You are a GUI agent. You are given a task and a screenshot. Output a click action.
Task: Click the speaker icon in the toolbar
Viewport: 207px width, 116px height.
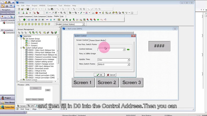(103, 13)
